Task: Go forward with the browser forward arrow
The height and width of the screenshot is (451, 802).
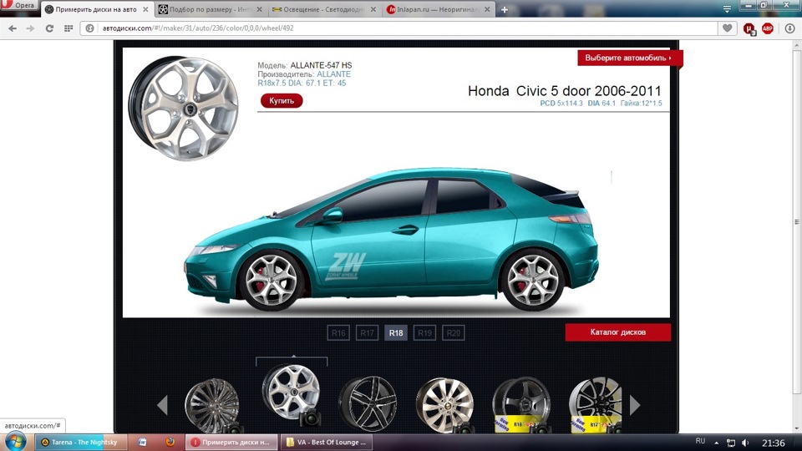Action: (30, 28)
